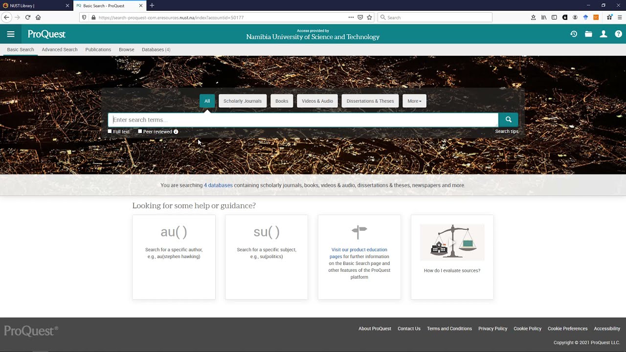Show peer reviewed info icon
Image resolution: width=626 pixels, height=352 pixels.
pos(176,132)
